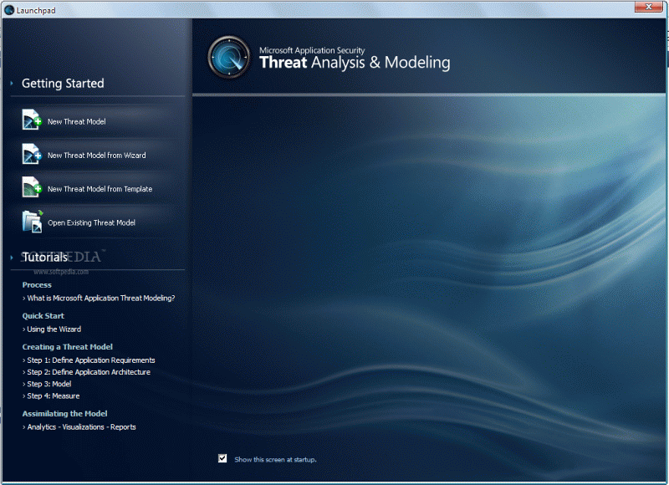This screenshot has width=669, height=485.
Task: Click the Creating a Threat Model subheading
Action: (68, 347)
